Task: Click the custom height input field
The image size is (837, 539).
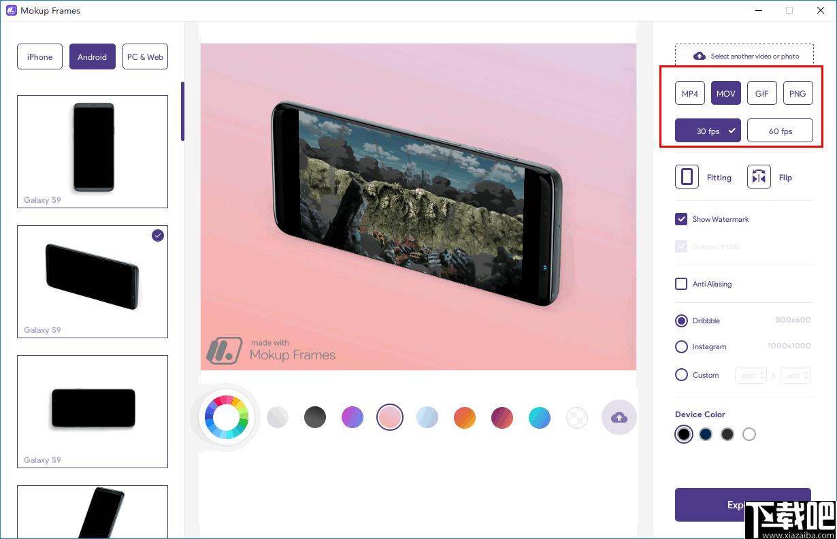Action: click(795, 375)
